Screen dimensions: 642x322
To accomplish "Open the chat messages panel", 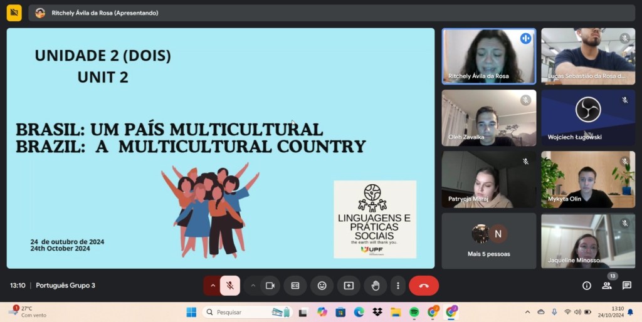I will pyautogui.click(x=627, y=286).
